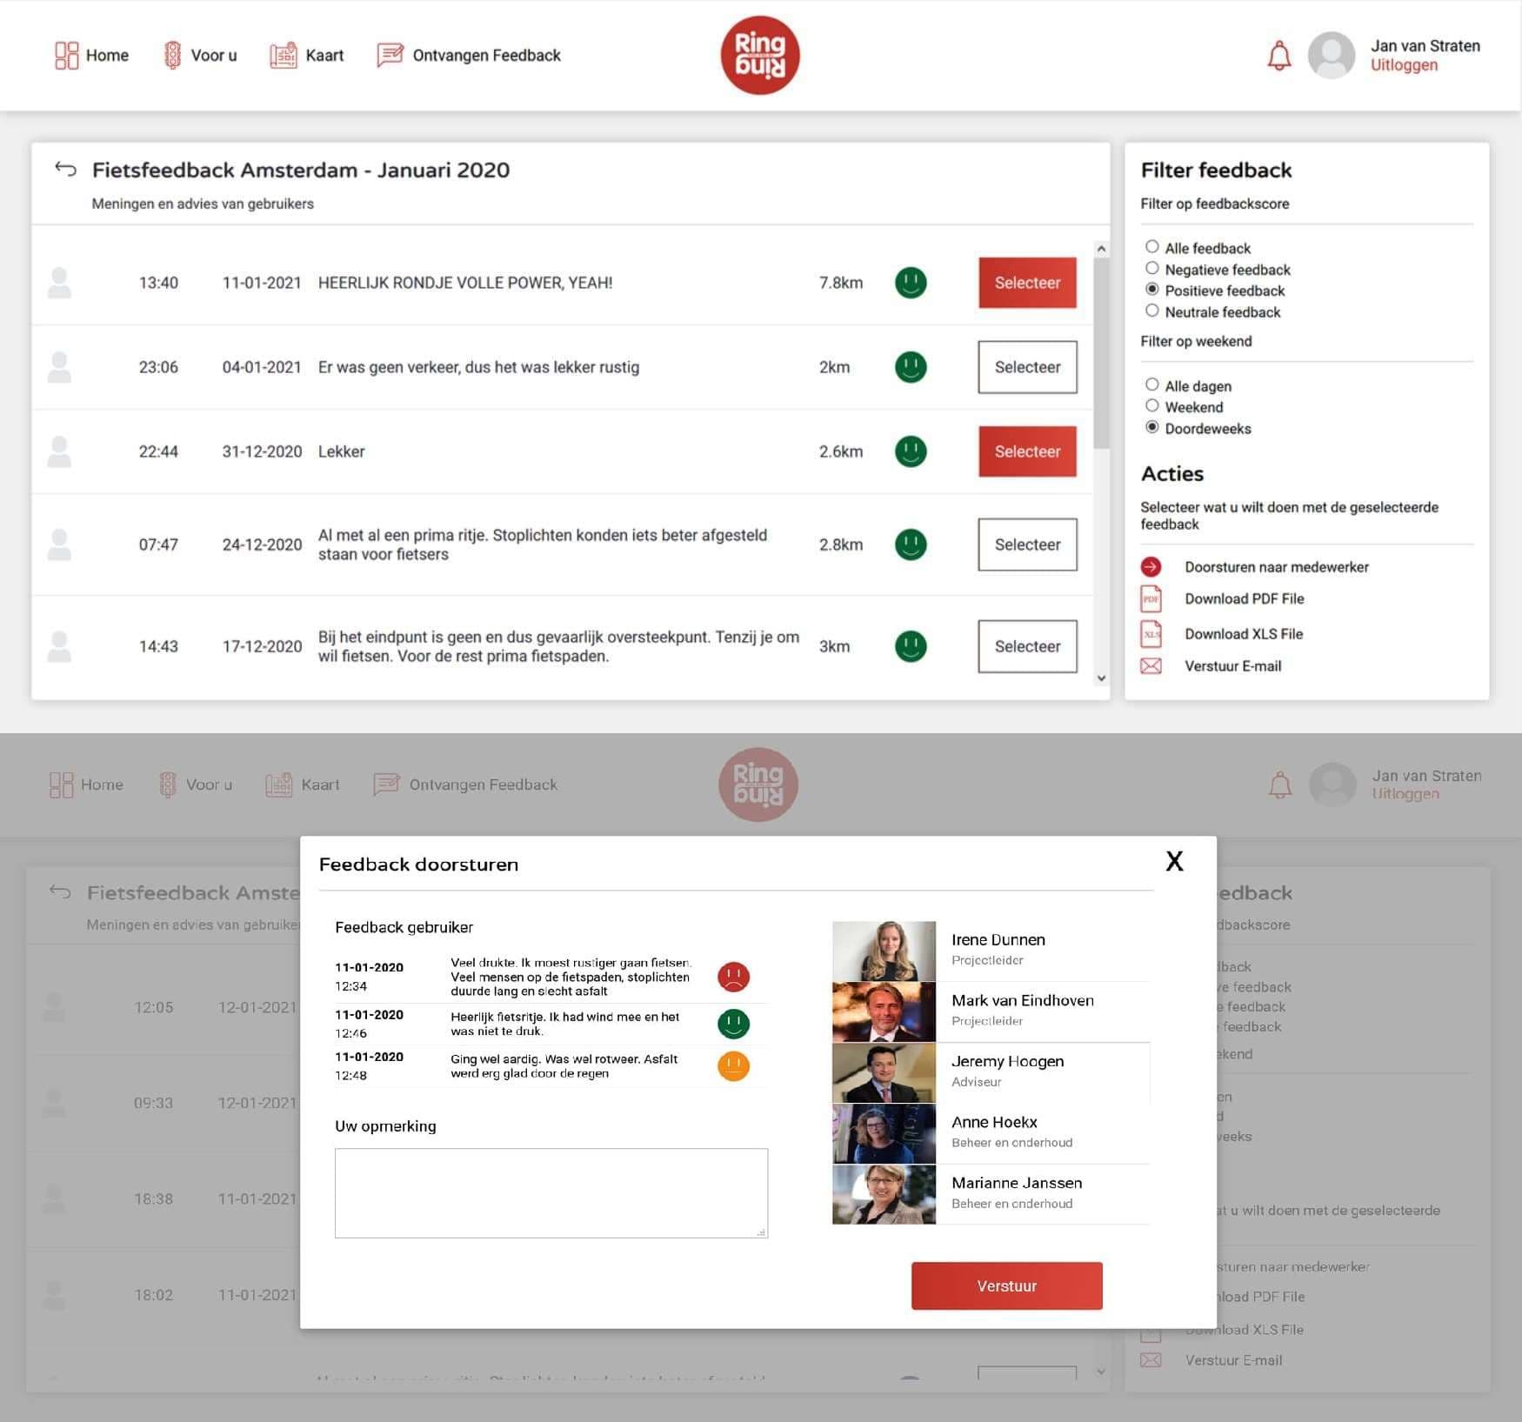Viewport: 1522px width, 1422px height.
Task: Click the Download PDF File icon
Action: [x=1152, y=599]
